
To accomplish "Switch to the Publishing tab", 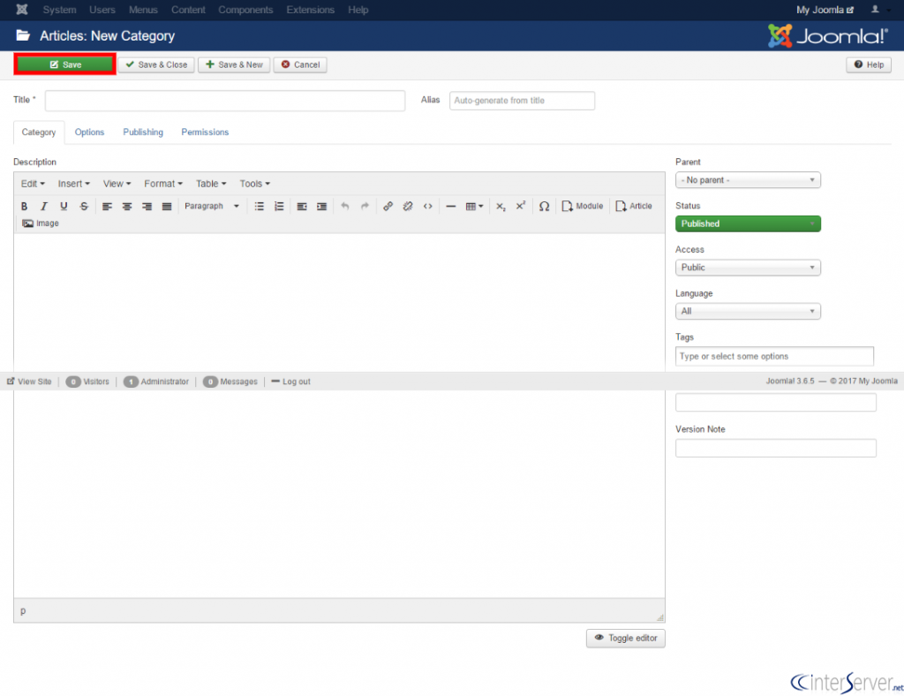I will 143,132.
